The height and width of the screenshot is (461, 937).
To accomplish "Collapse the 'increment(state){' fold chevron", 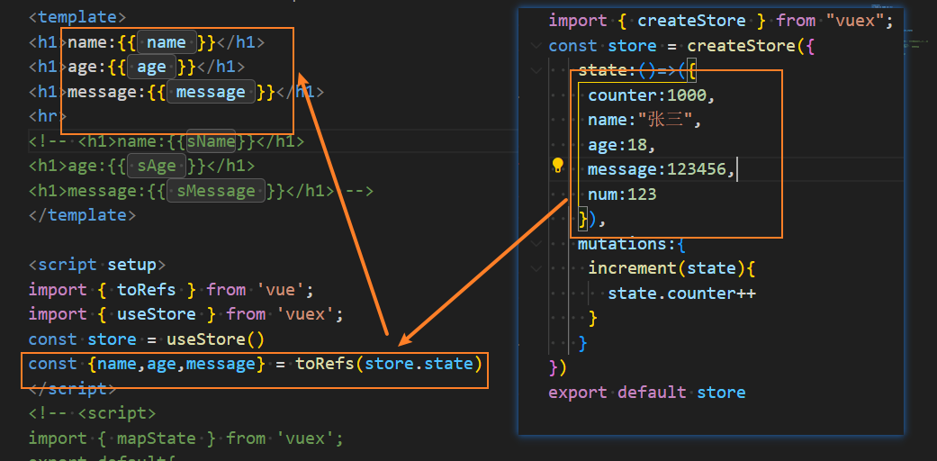I will coord(536,268).
